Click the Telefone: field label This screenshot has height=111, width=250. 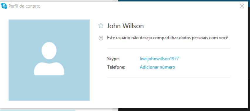116,67
